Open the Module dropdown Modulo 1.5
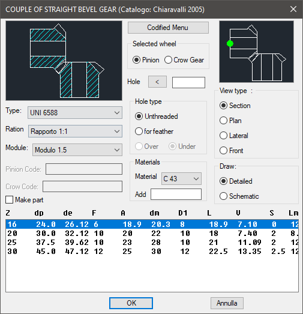The width and height of the screenshot is (303, 314). click(x=77, y=149)
